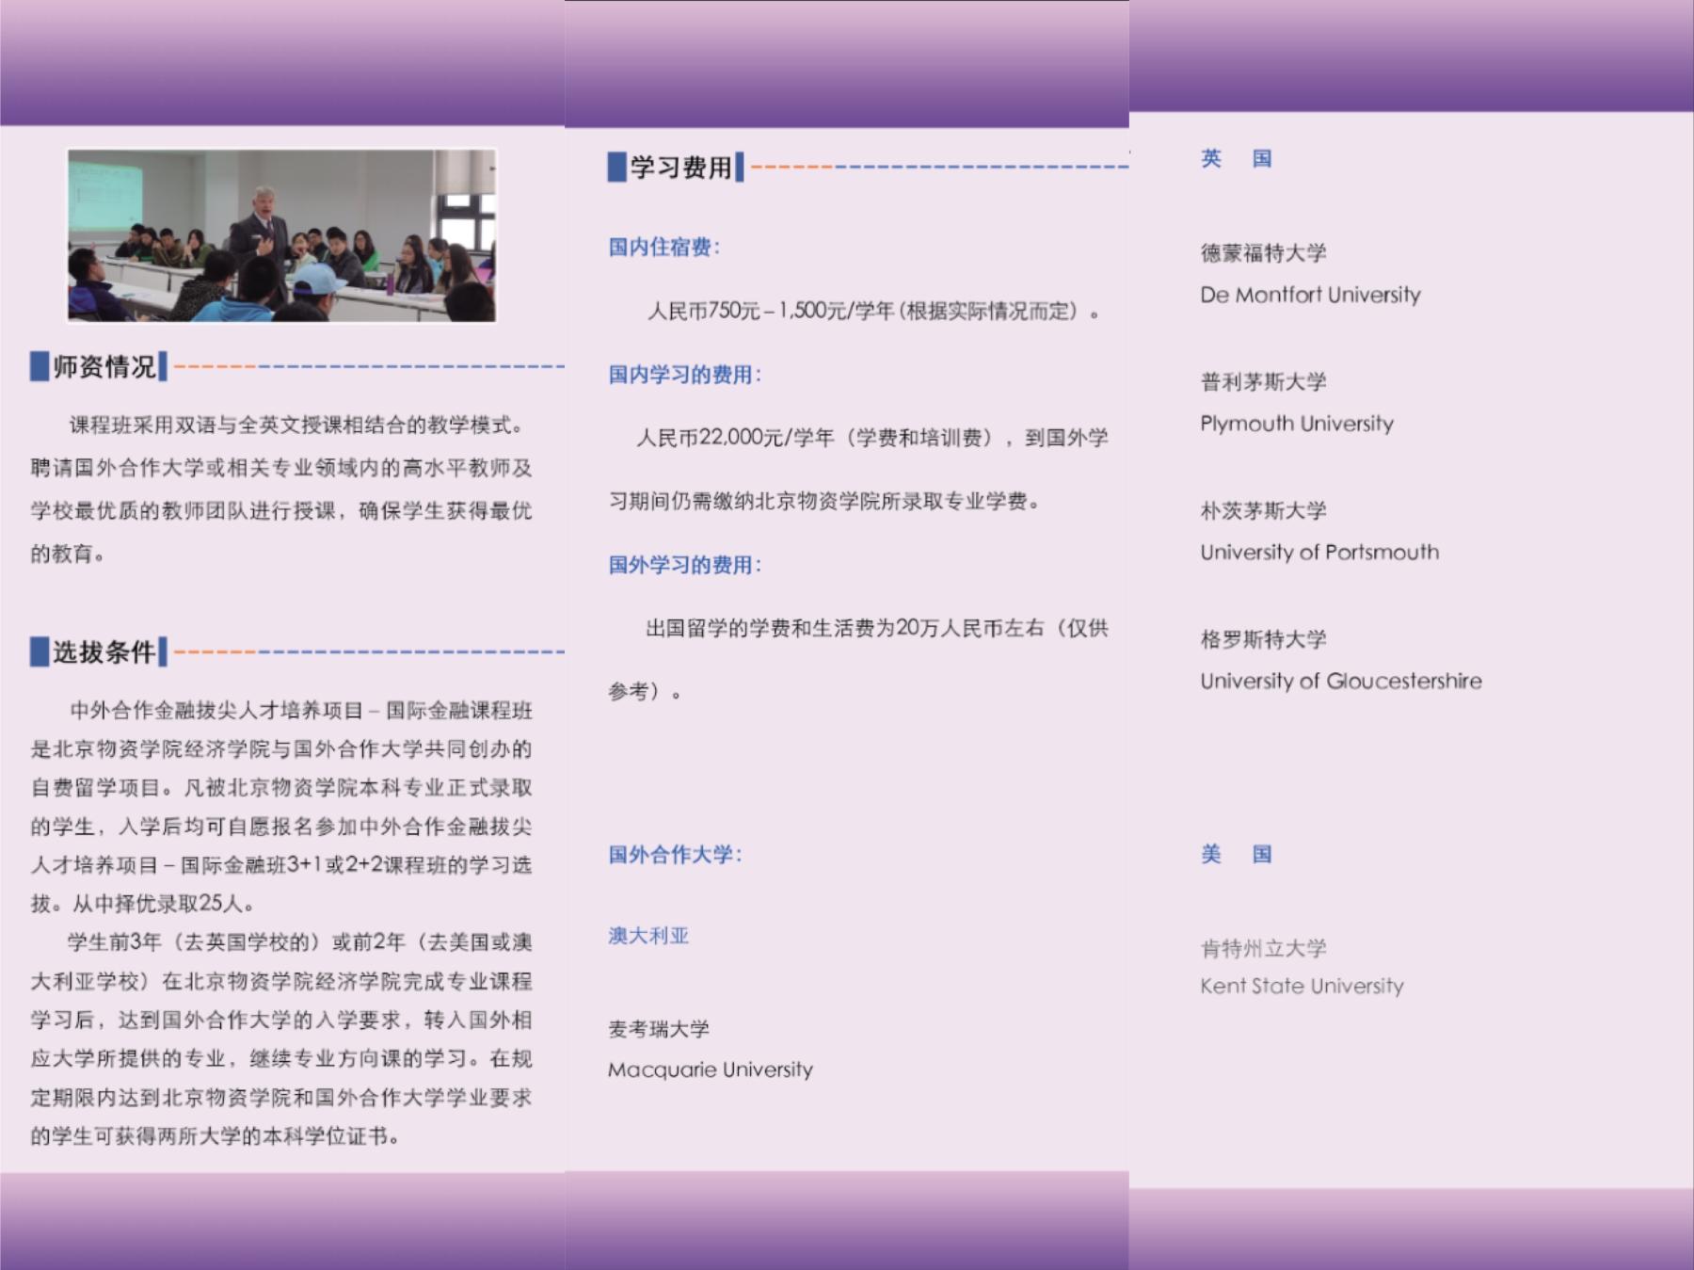Click the 师资情况 section heading
The image size is (1694, 1270).
pyautogui.click(x=104, y=366)
